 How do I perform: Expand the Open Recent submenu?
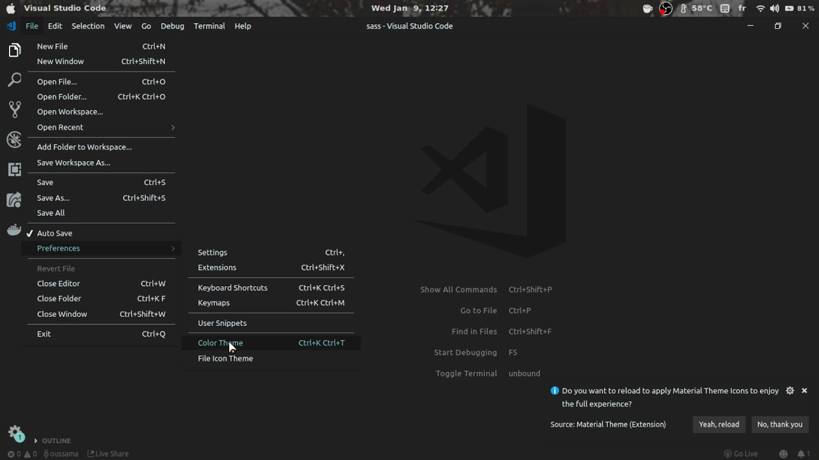(60, 127)
